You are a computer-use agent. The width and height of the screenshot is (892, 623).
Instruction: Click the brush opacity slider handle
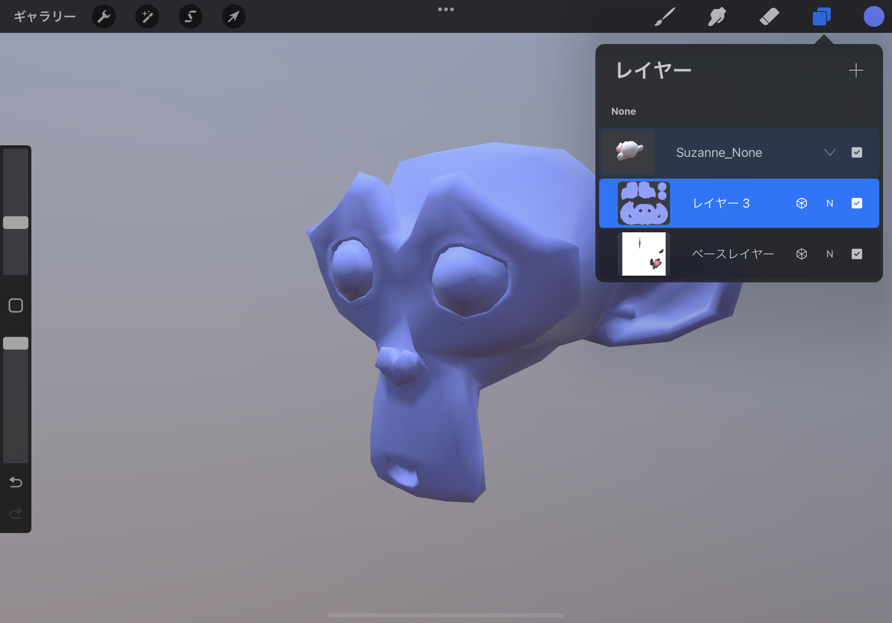[x=16, y=343]
